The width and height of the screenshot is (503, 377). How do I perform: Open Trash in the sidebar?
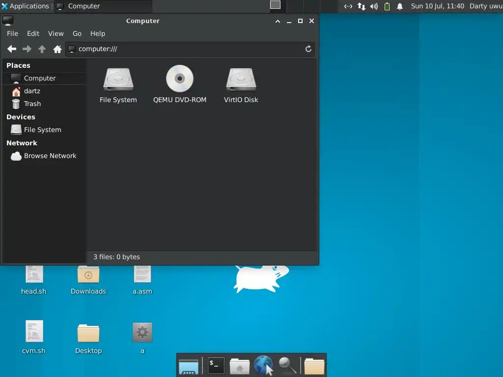pyautogui.click(x=44, y=104)
